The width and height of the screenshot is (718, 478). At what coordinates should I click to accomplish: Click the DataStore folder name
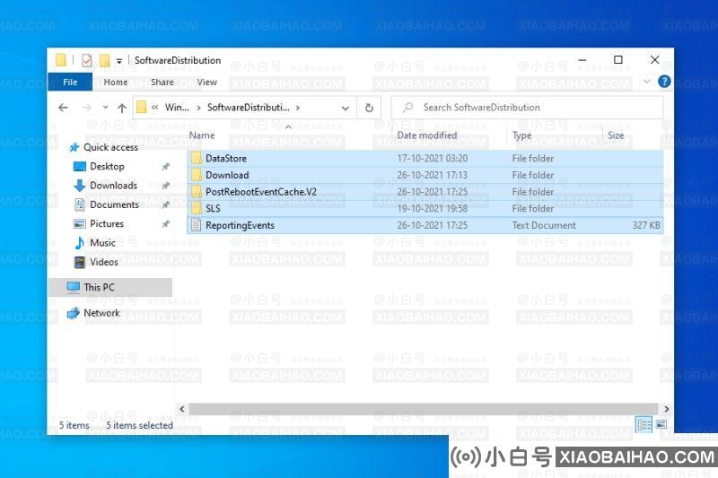point(226,158)
